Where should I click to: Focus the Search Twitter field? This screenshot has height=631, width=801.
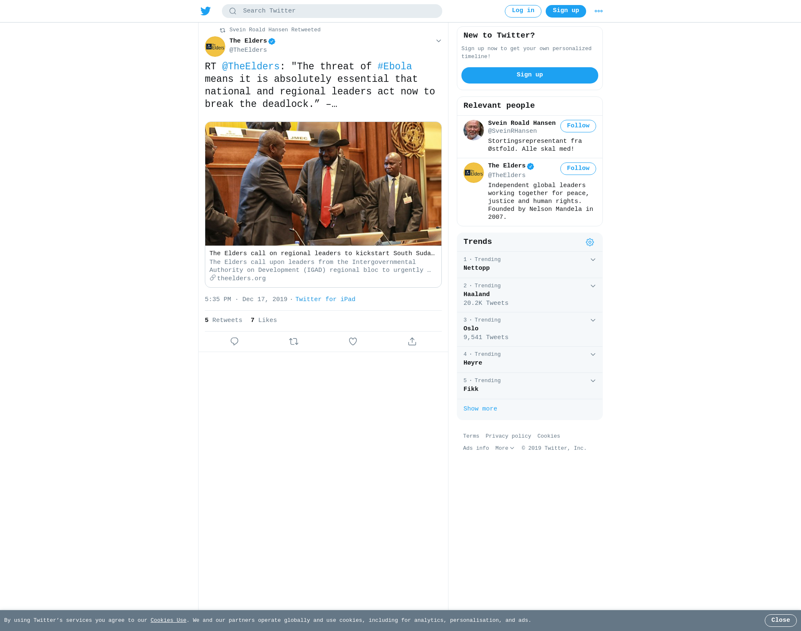[x=332, y=11]
